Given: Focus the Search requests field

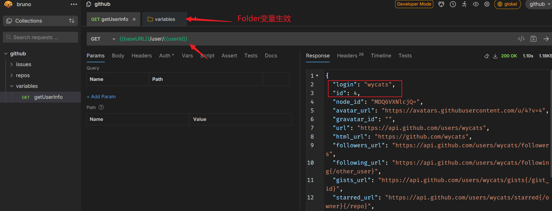Looking at the screenshot, I should pyautogui.click(x=40, y=37).
